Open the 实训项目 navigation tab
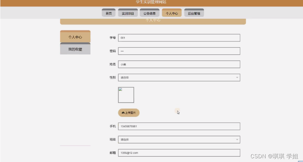The height and width of the screenshot is (162, 303). tap(128, 13)
